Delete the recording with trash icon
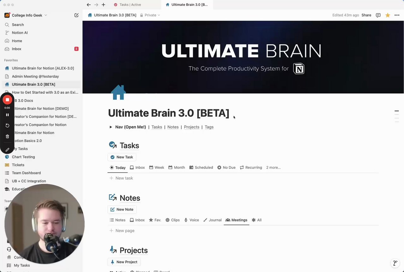 point(7,137)
